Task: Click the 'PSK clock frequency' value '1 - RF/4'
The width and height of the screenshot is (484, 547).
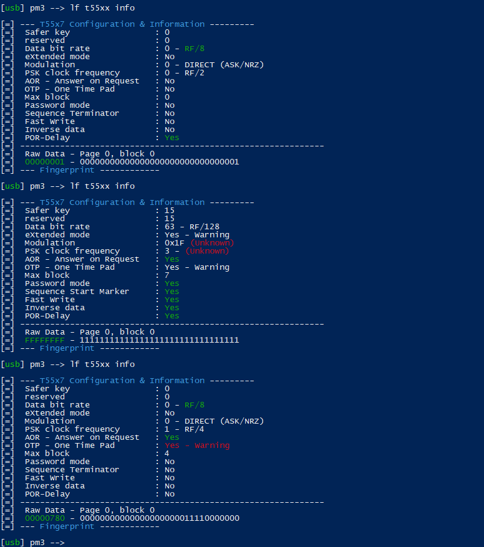Action: 185,429
